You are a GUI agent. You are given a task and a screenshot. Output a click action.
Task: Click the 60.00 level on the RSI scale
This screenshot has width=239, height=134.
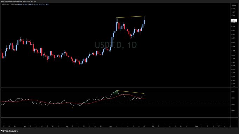[x=233, y=98]
